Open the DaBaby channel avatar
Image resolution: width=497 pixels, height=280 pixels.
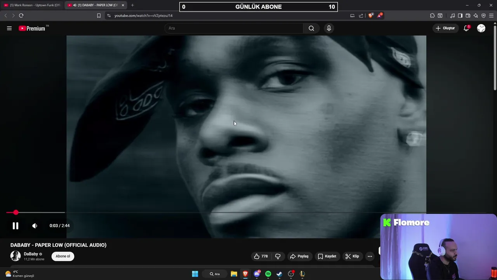click(16, 256)
